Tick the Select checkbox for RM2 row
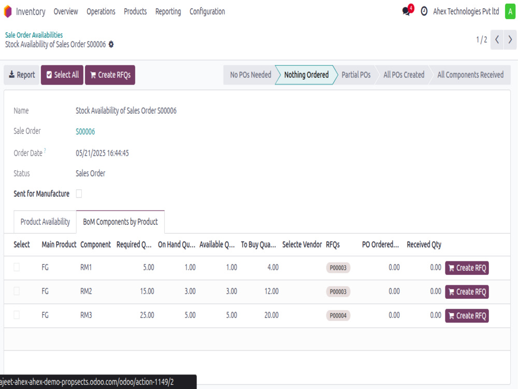The height and width of the screenshot is (389, 518). tap(17, 291)
